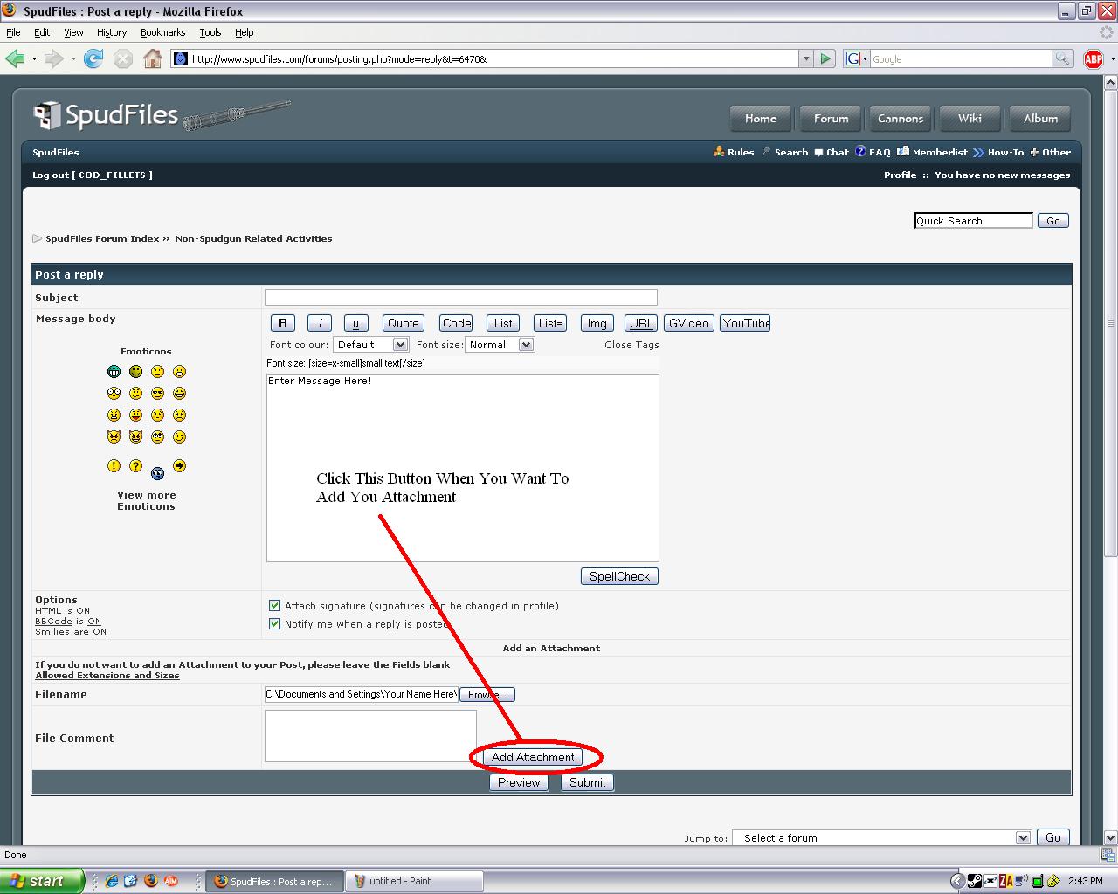The height and width of the screenshot is (894, 1118).
Task: Switch to untitled - Paint in taskbar
Action: 414,881
